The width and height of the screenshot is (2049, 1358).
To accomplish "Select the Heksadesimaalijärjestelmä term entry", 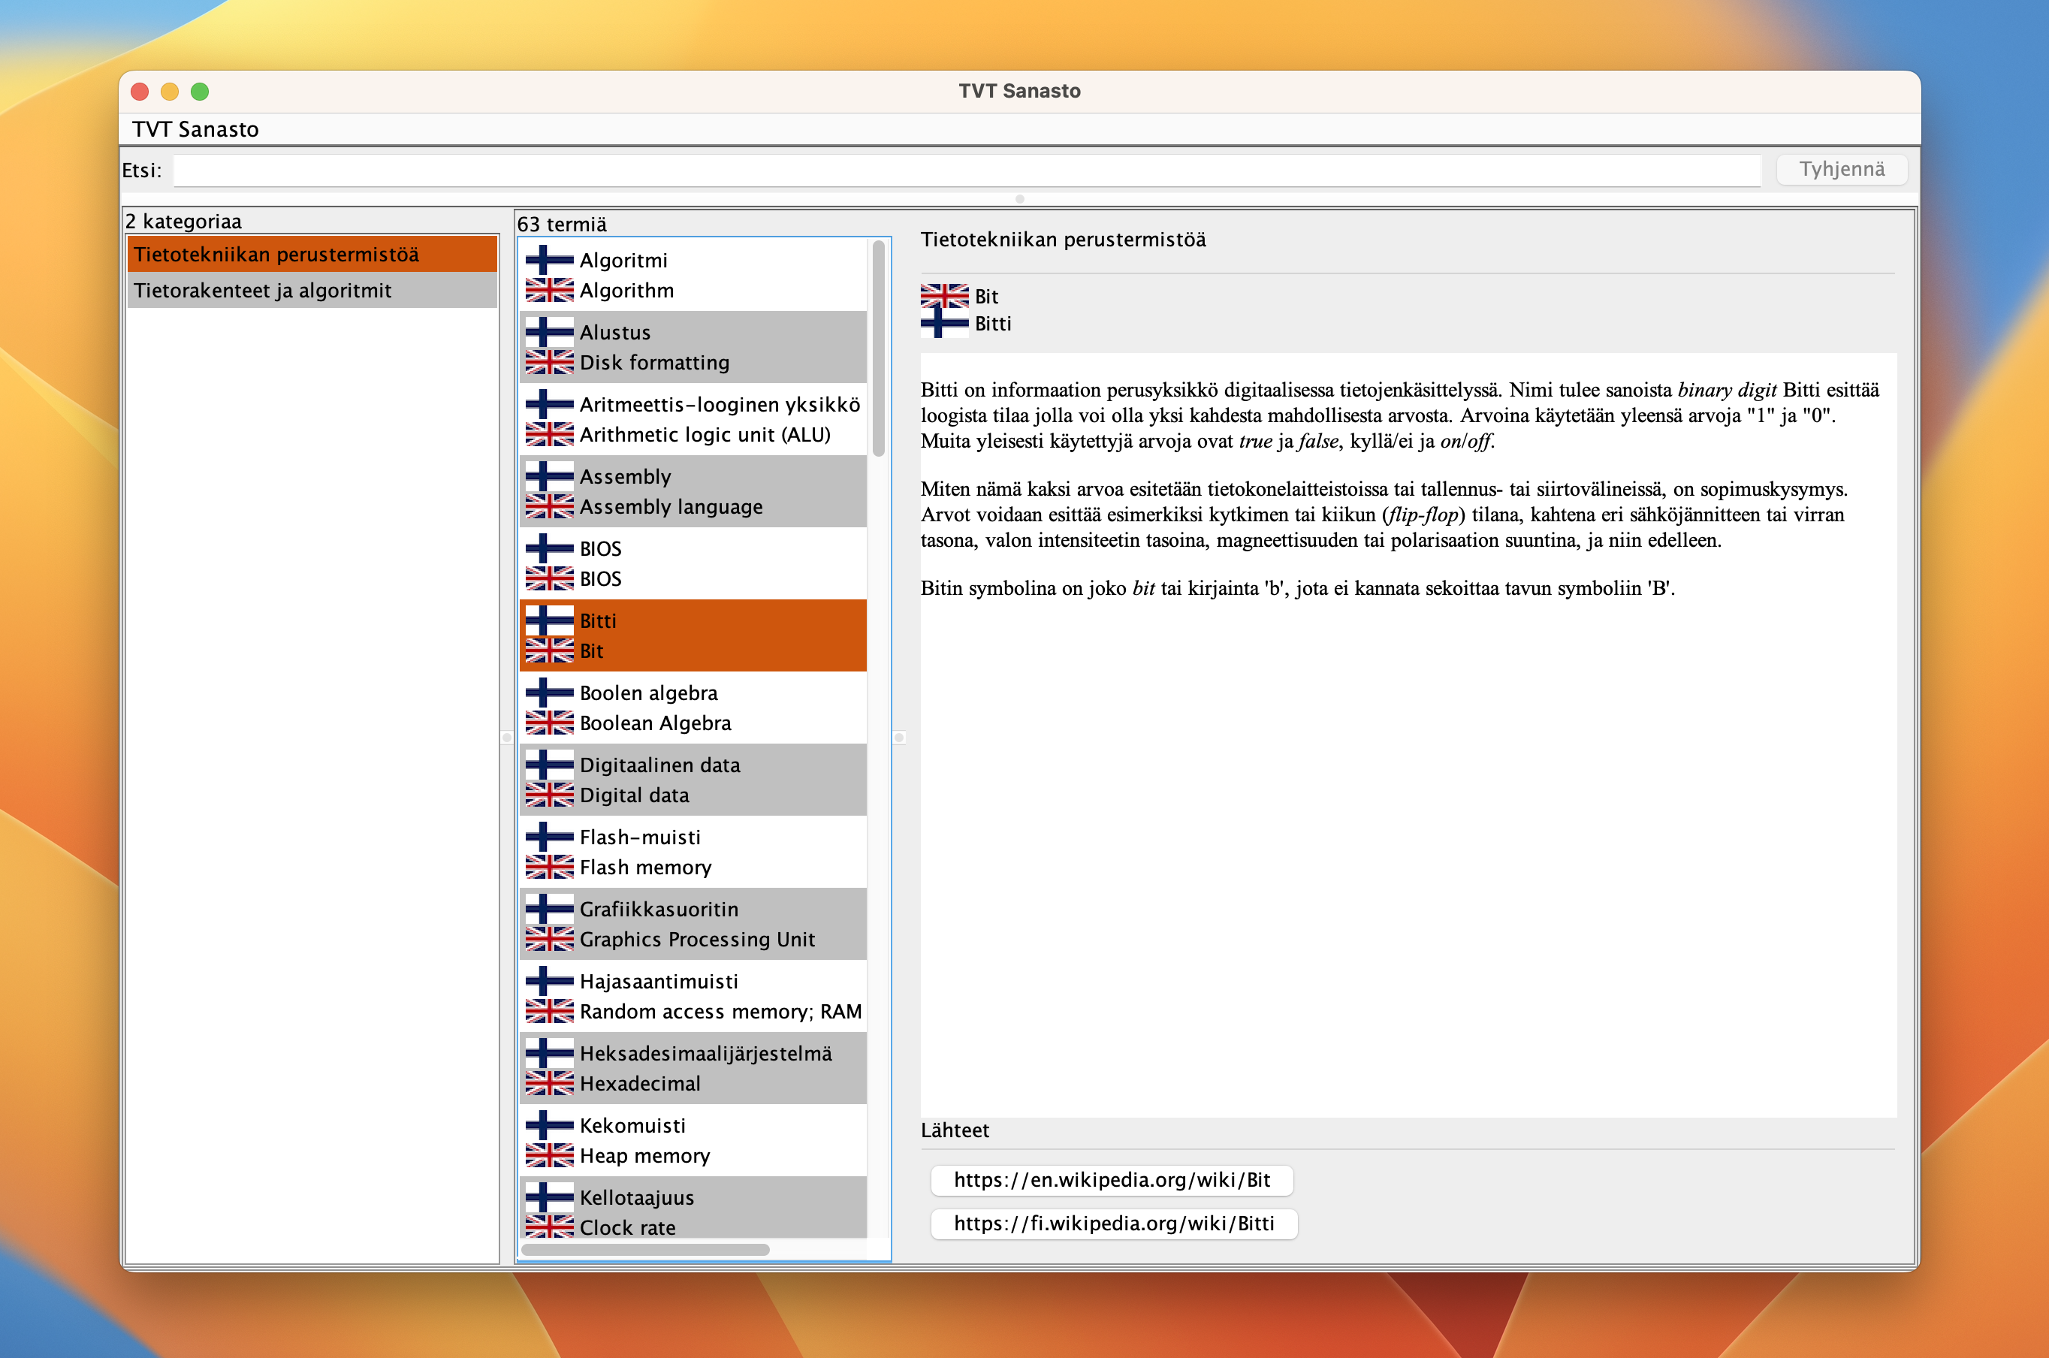I will (693, 1068).
